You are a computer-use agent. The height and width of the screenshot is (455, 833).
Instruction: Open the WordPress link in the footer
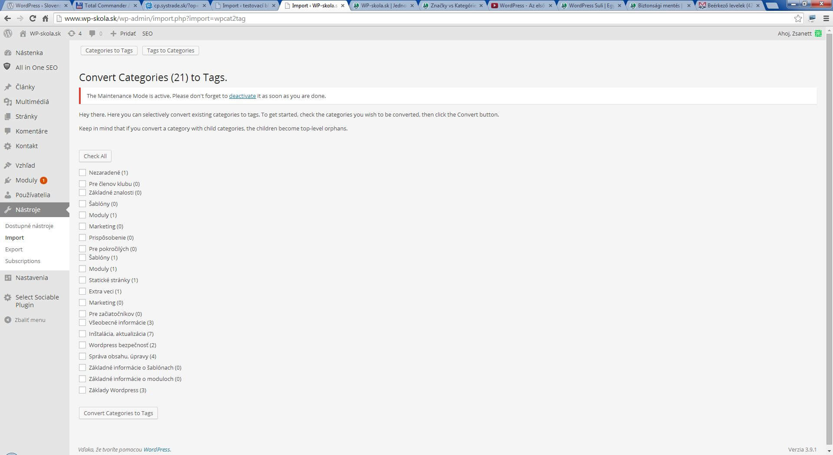[x=157, y=449]
